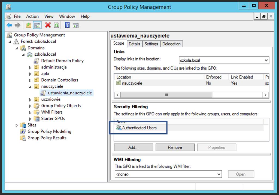Expand the Starter GPOs node arrow
This screenshot has width=279, height=195.
pos(30,119)
